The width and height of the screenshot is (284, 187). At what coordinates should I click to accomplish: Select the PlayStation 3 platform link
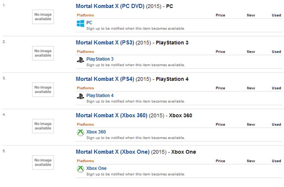coord(100,59)
